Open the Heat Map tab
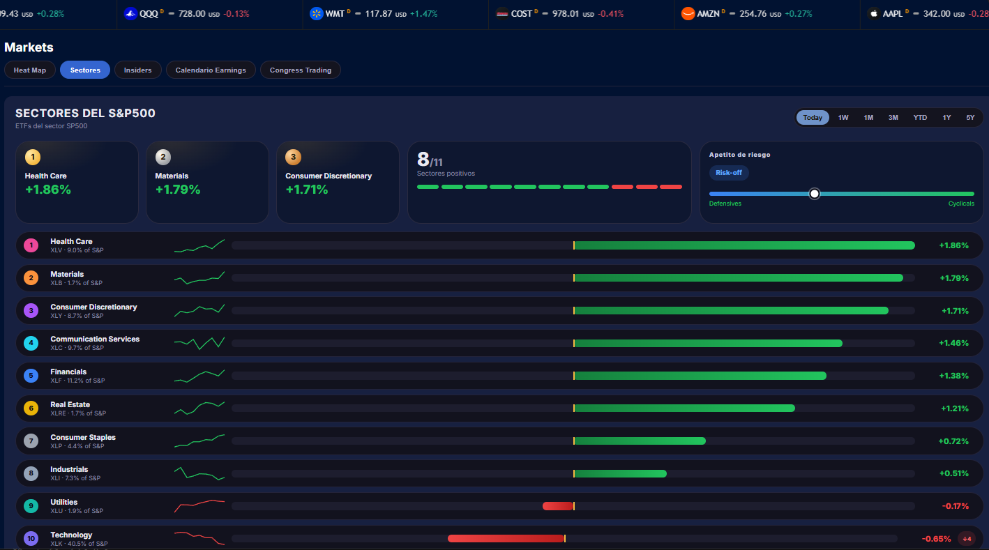 click(30, 70)
